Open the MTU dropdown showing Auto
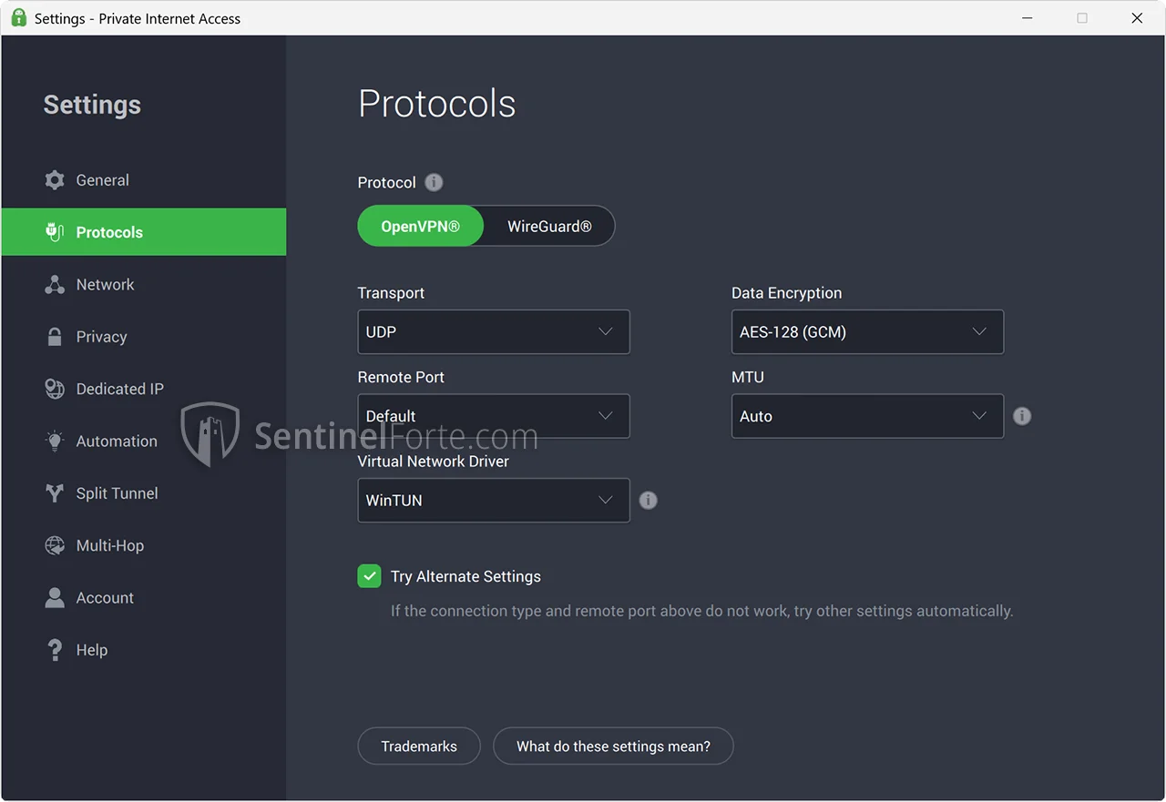 (867, 416)
